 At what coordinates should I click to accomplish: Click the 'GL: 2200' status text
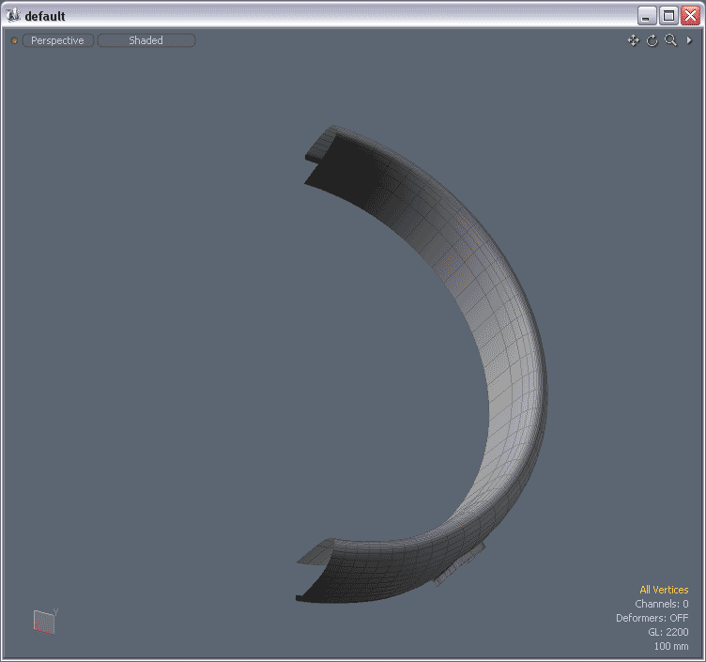[668, 632]
